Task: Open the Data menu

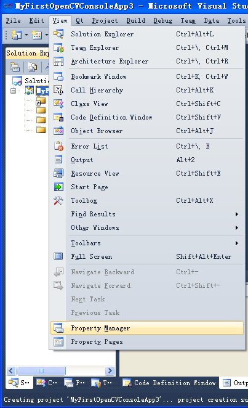Action: tap(211, 20)
